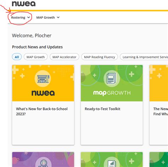Click the document icon on MAP Growth card
The image size is (168, 167).
click(x=112, y=79)
